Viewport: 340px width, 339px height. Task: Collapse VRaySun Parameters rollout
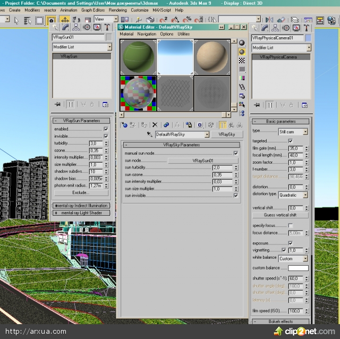pos(81,121)
